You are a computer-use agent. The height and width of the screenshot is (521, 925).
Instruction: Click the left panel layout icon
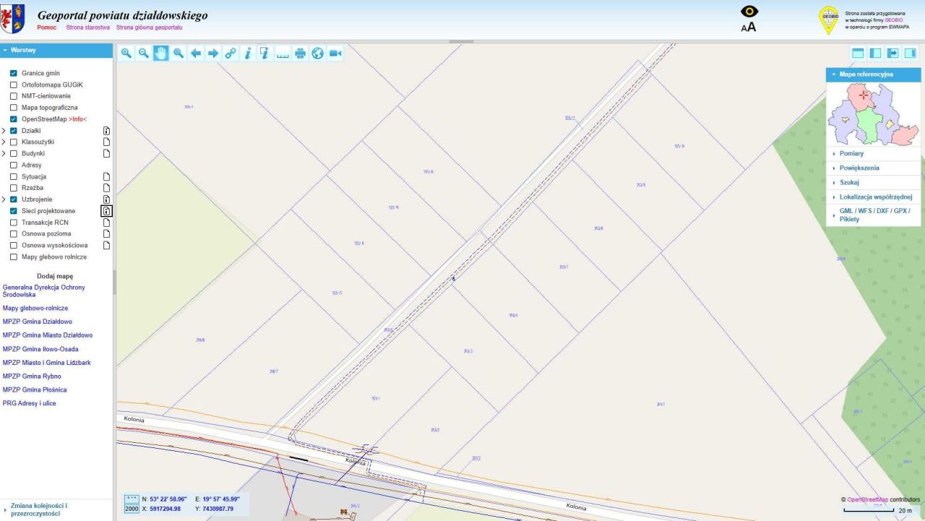(x=875, y=53)
